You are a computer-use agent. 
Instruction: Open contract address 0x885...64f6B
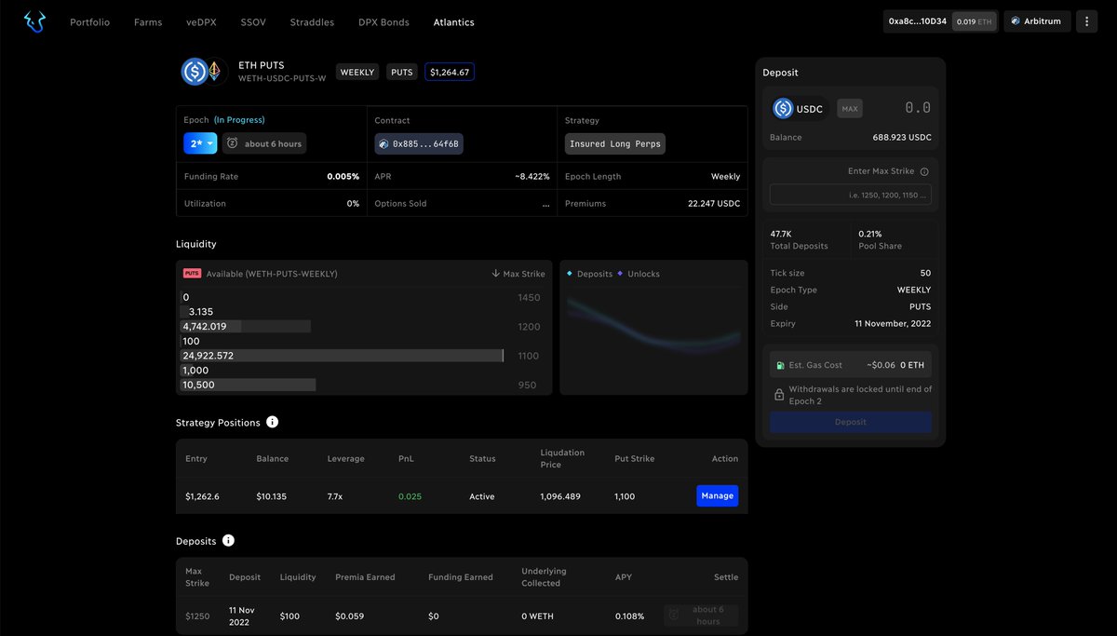point(419,143)
